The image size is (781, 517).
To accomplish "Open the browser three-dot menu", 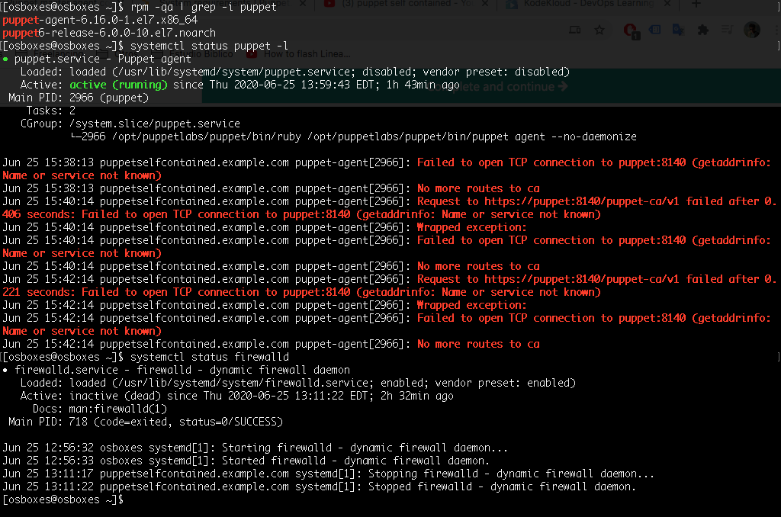I will 773,31.
